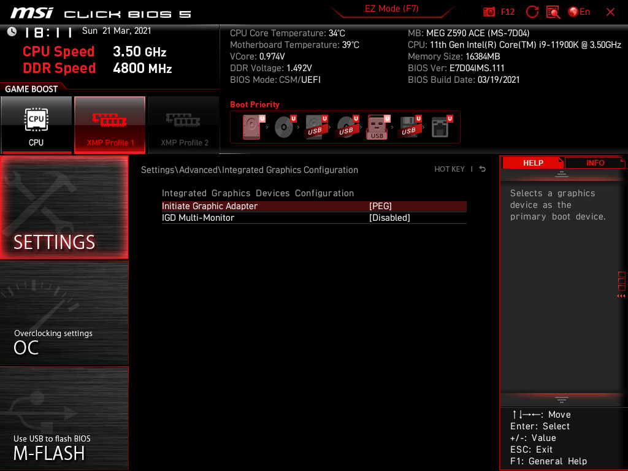Close BIOS setup with the X icon

coord(610,12)
